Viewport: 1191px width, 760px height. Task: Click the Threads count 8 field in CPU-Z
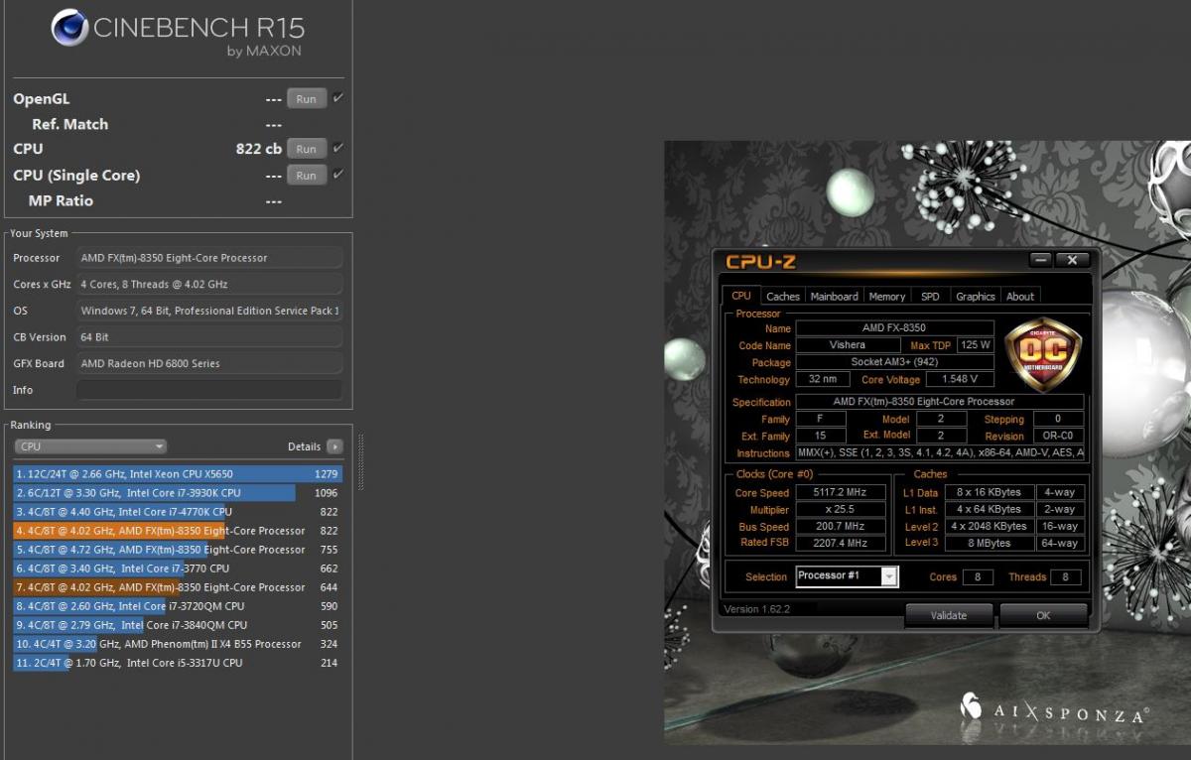click(1066, 577)
